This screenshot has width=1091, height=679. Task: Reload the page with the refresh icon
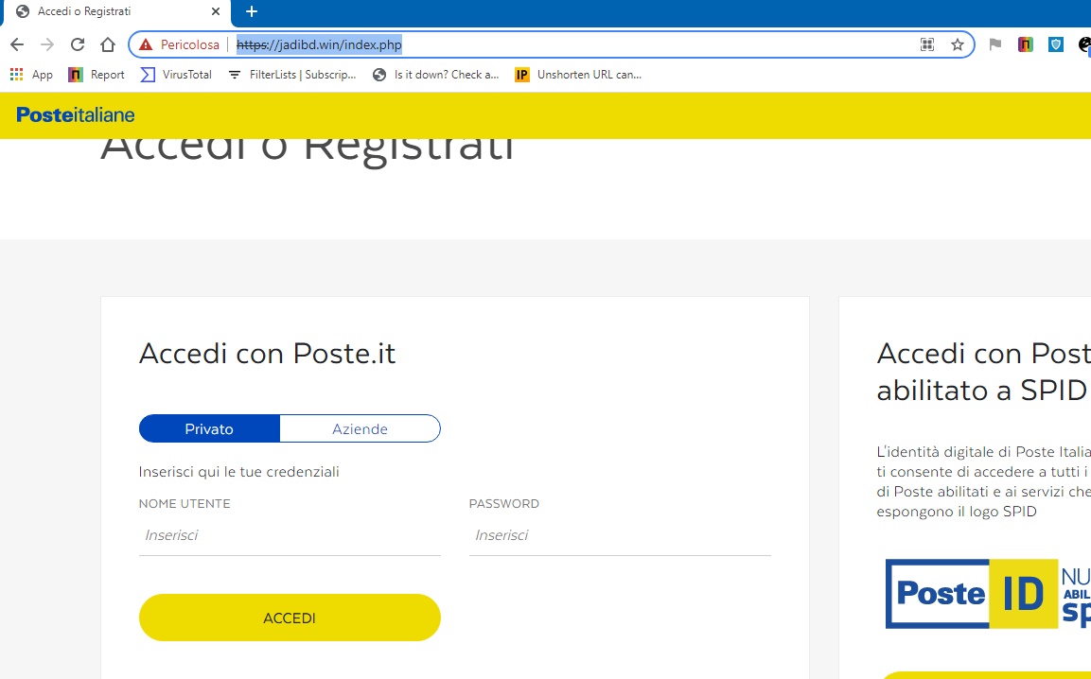click(x=78, y=44)
